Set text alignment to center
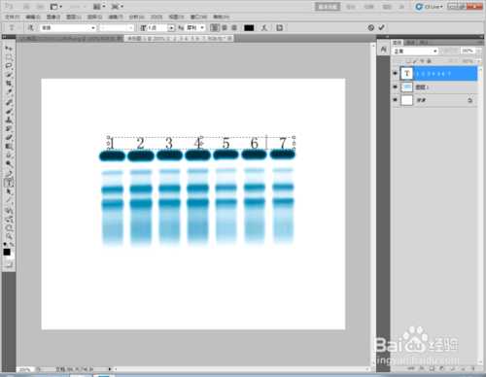This screenshot has width=486, height=377. (225, 28)
